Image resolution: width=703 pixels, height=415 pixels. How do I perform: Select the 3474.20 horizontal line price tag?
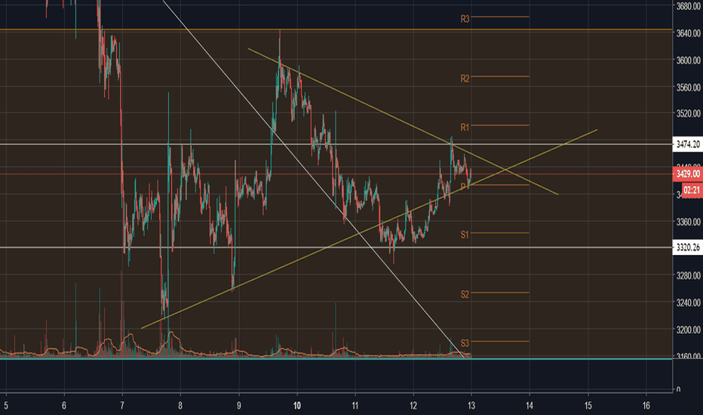688,144
